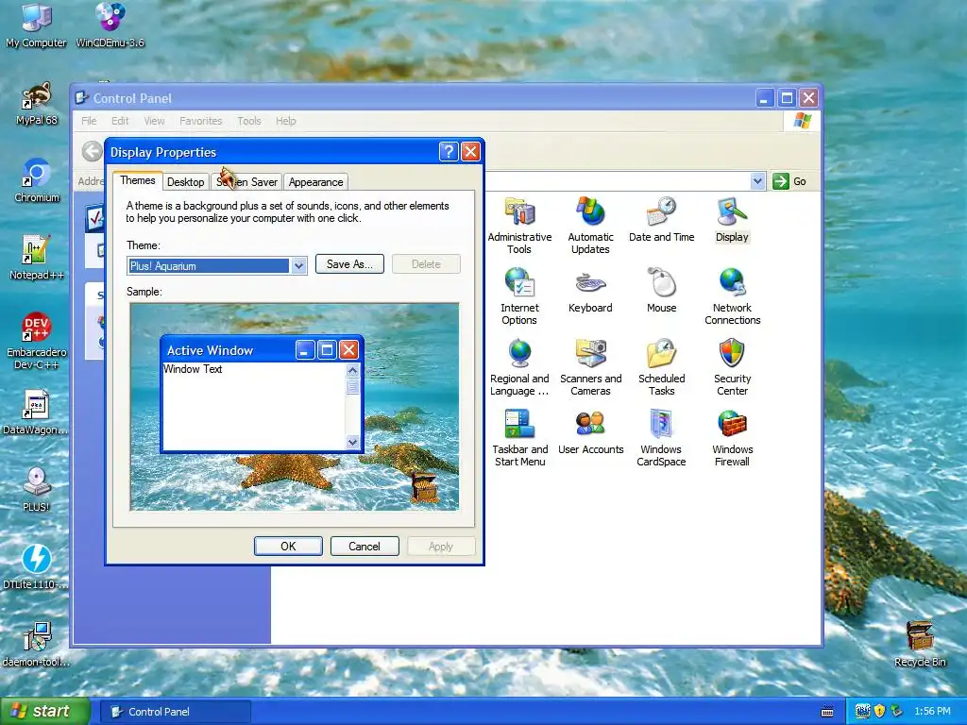This screenshot has width=967, height=725.
Task: Click the theme sample preview image
Action: point(295,407)
